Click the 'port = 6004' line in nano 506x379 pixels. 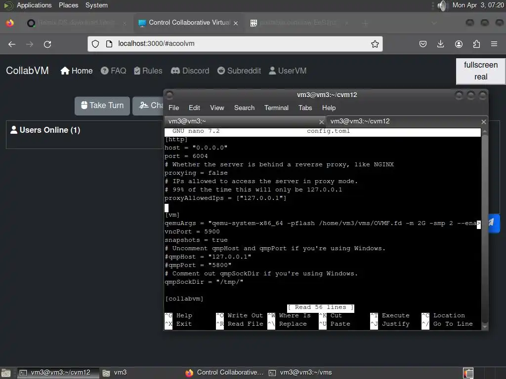(186, 156)
